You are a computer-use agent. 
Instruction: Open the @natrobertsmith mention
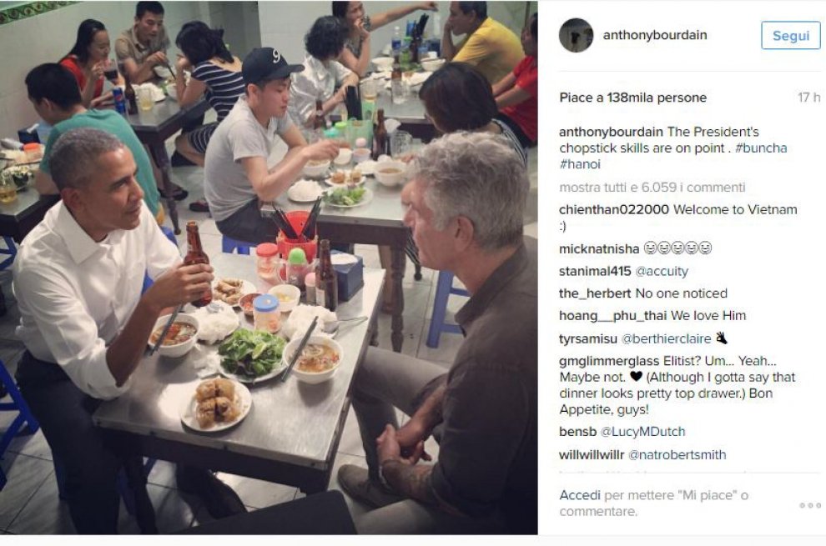click(677, 455)
